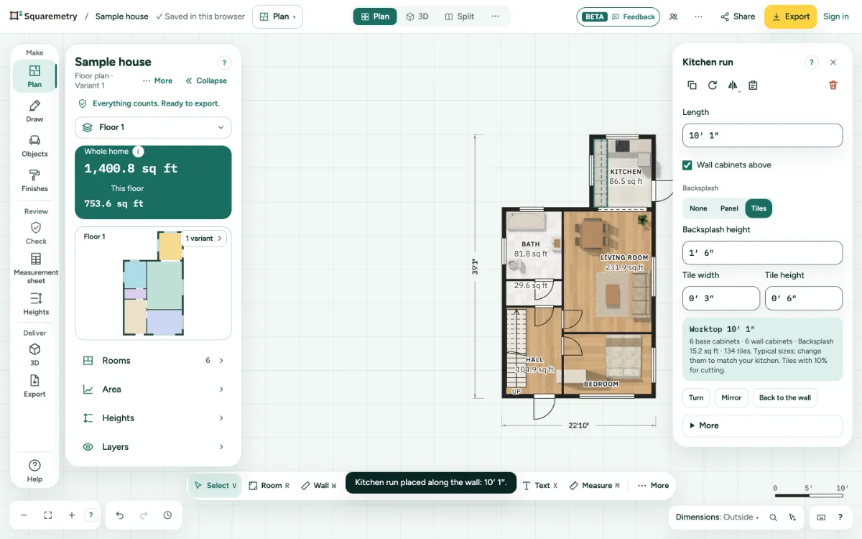This screenshot has height=539, width=862.
Task: Click the search icon beside Dimensions
Action: (x=774, y=517)
